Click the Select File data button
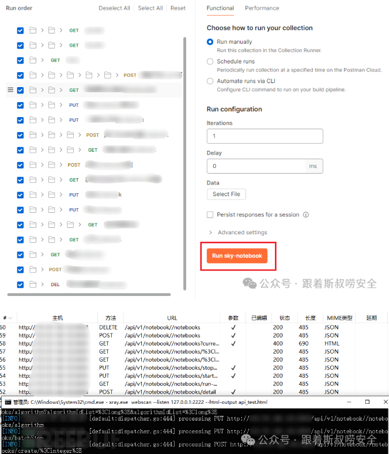Image resolution: width=389 pixels, height=454 pixels. [x=226, y=194]
